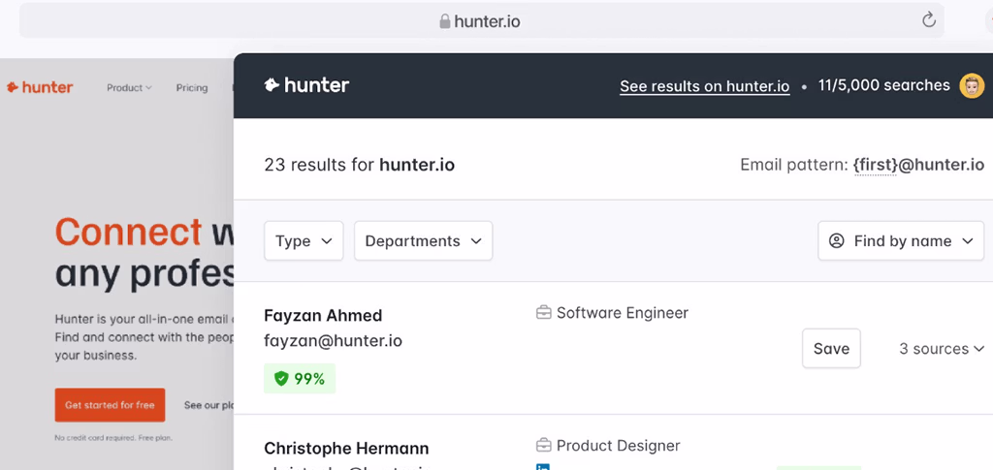This screenshot has width=993, height=470.
Task: Open See results on hunter.io link
Action: (x=704, y=86)
